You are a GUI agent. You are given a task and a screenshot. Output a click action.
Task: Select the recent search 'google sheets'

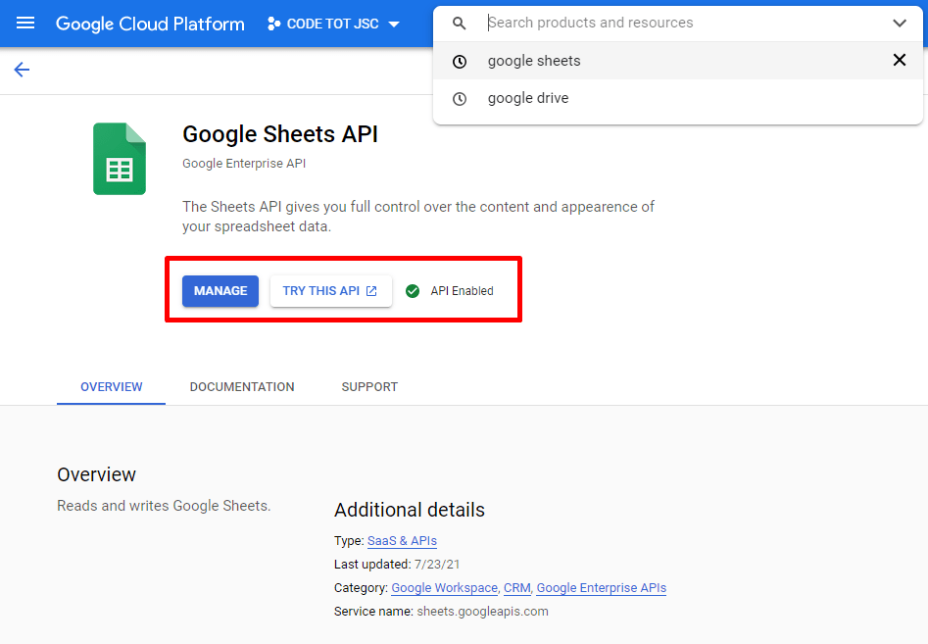pos(678,61)
